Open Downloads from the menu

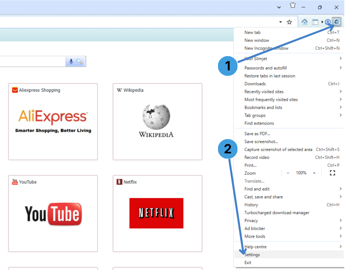click(289, 84)
